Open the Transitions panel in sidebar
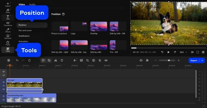207x108 pixels. [8, 24]
